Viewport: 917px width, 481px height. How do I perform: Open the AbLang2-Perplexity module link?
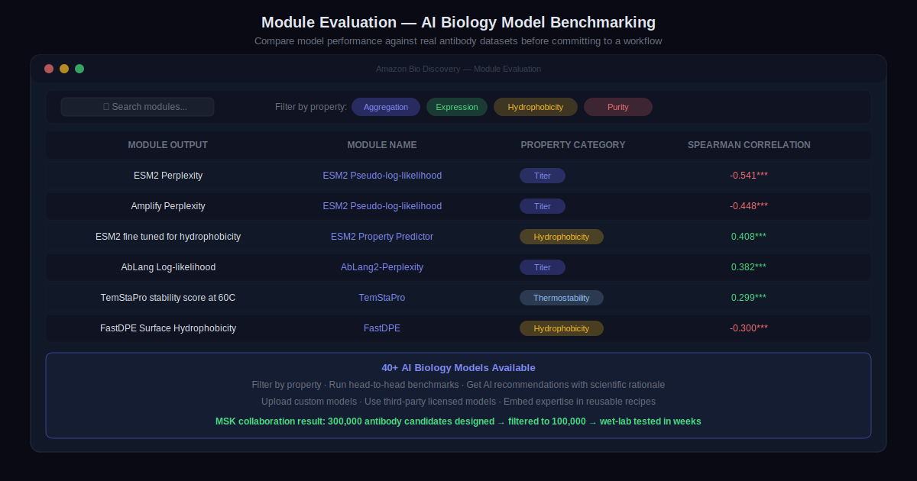[382, 267]
